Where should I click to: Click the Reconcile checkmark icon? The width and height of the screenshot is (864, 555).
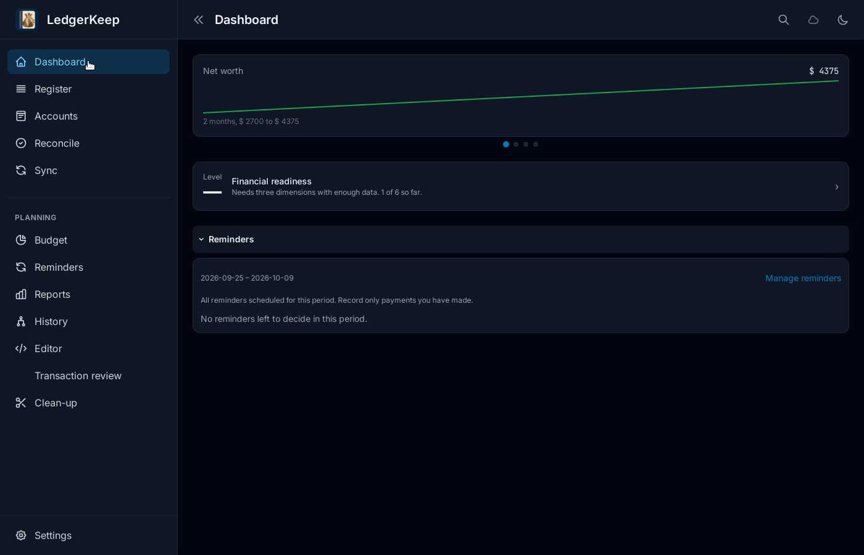coord(21,143)
